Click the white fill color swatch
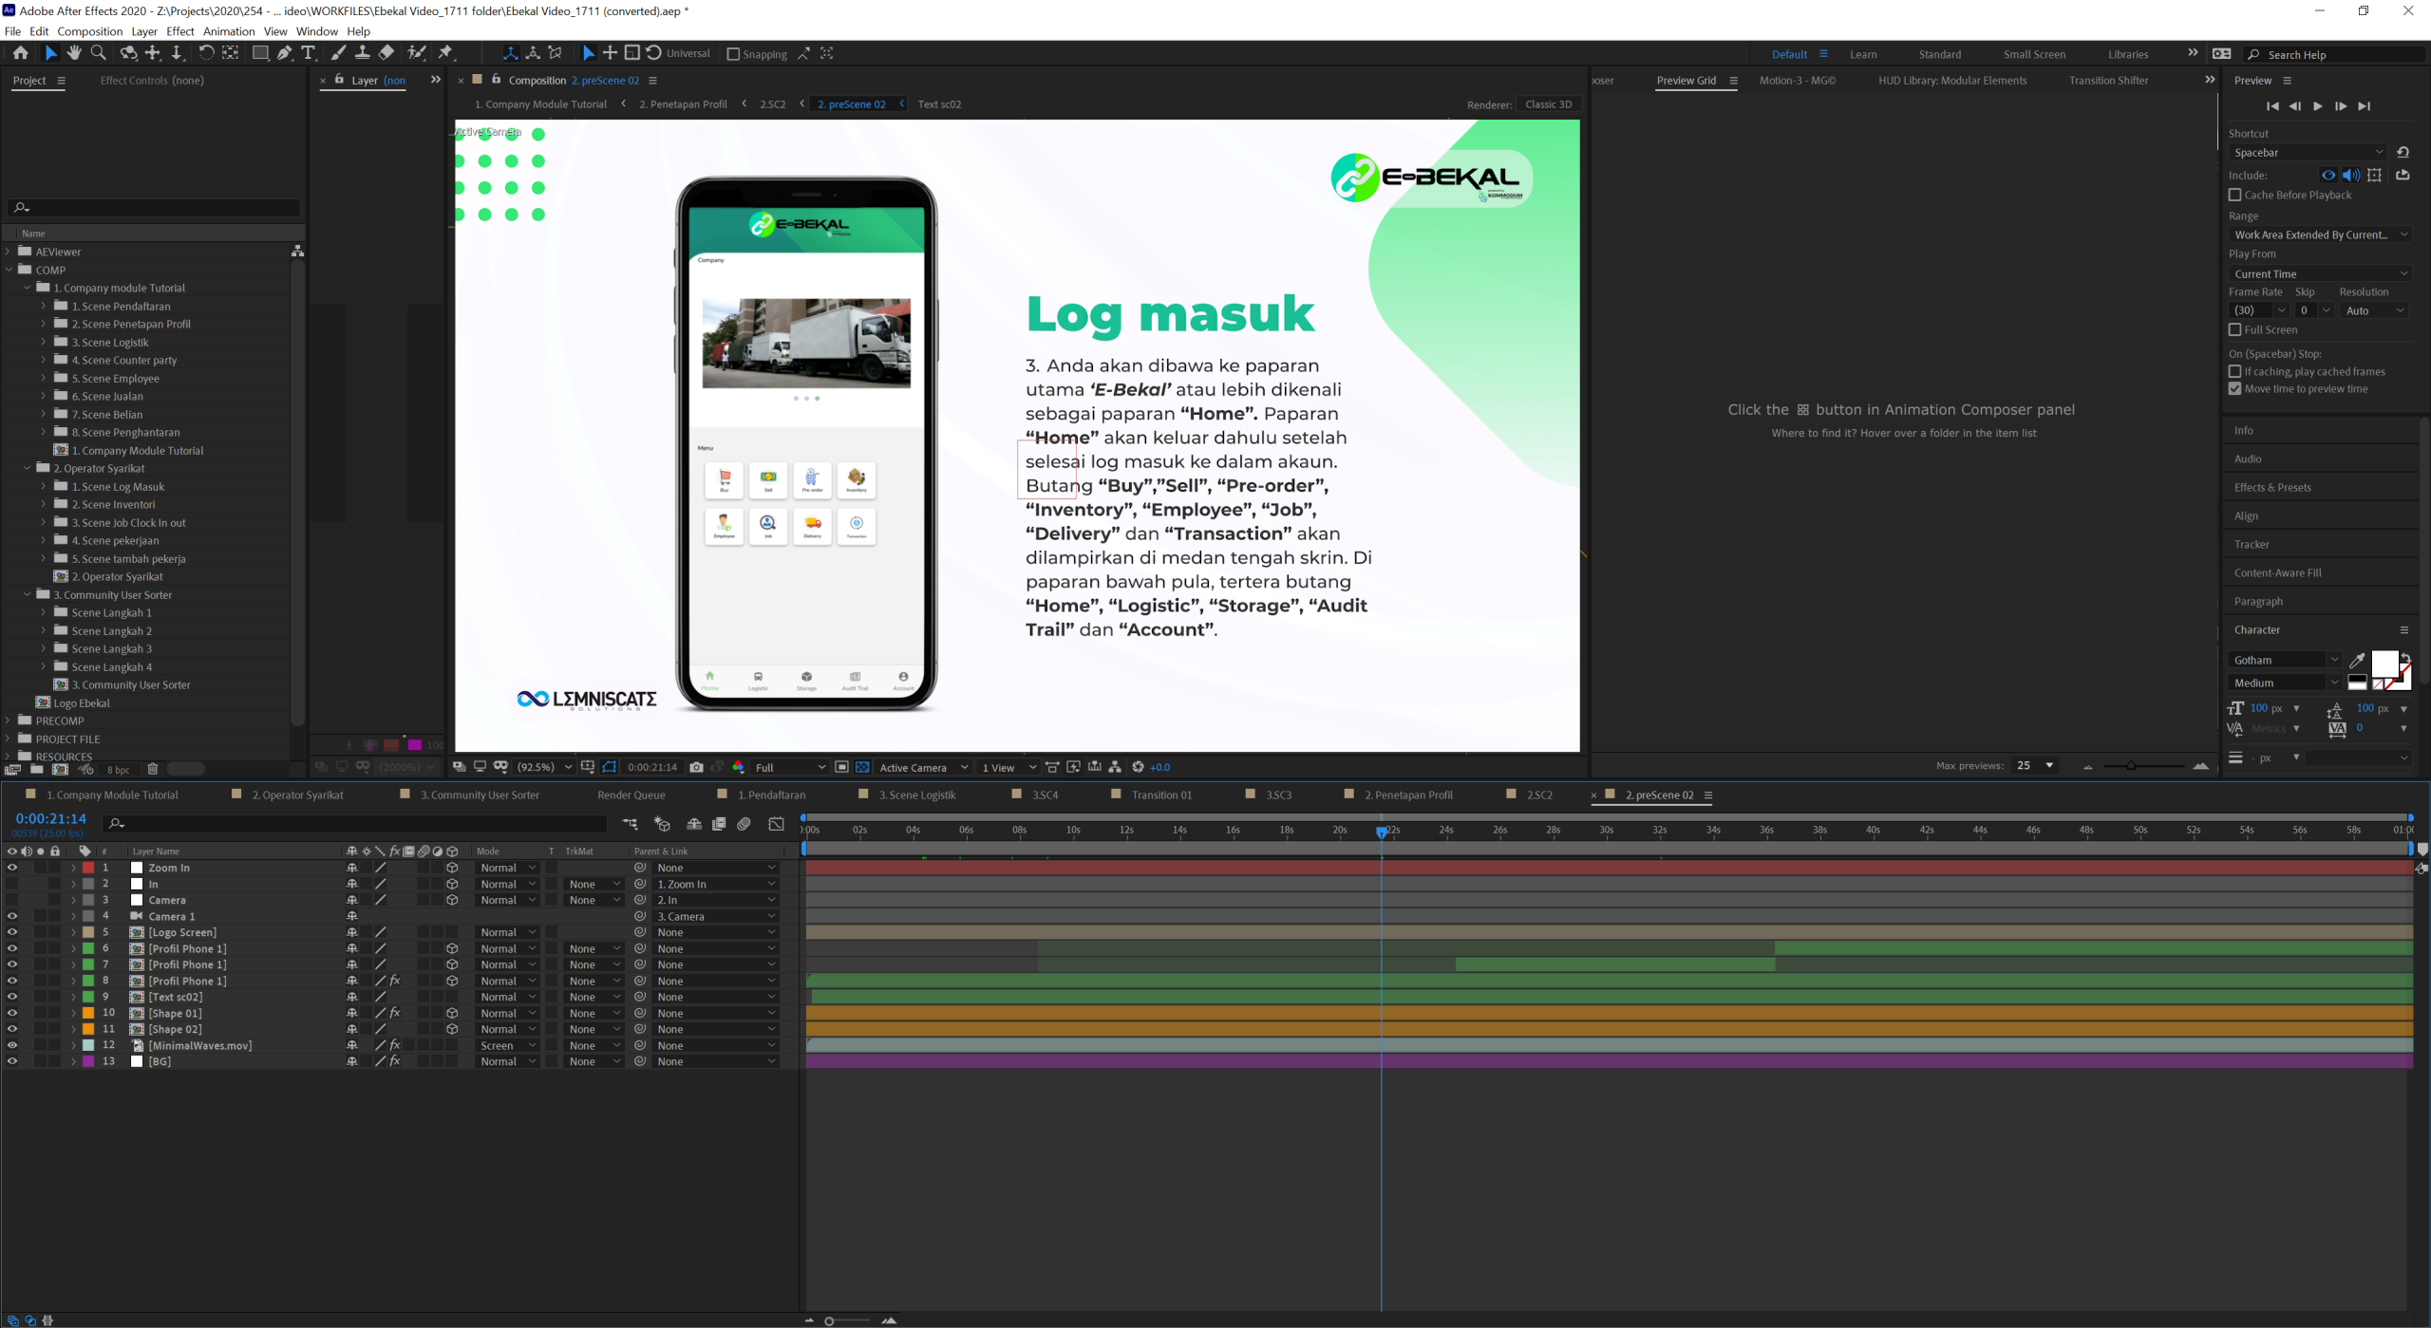 pos(2384,662)
